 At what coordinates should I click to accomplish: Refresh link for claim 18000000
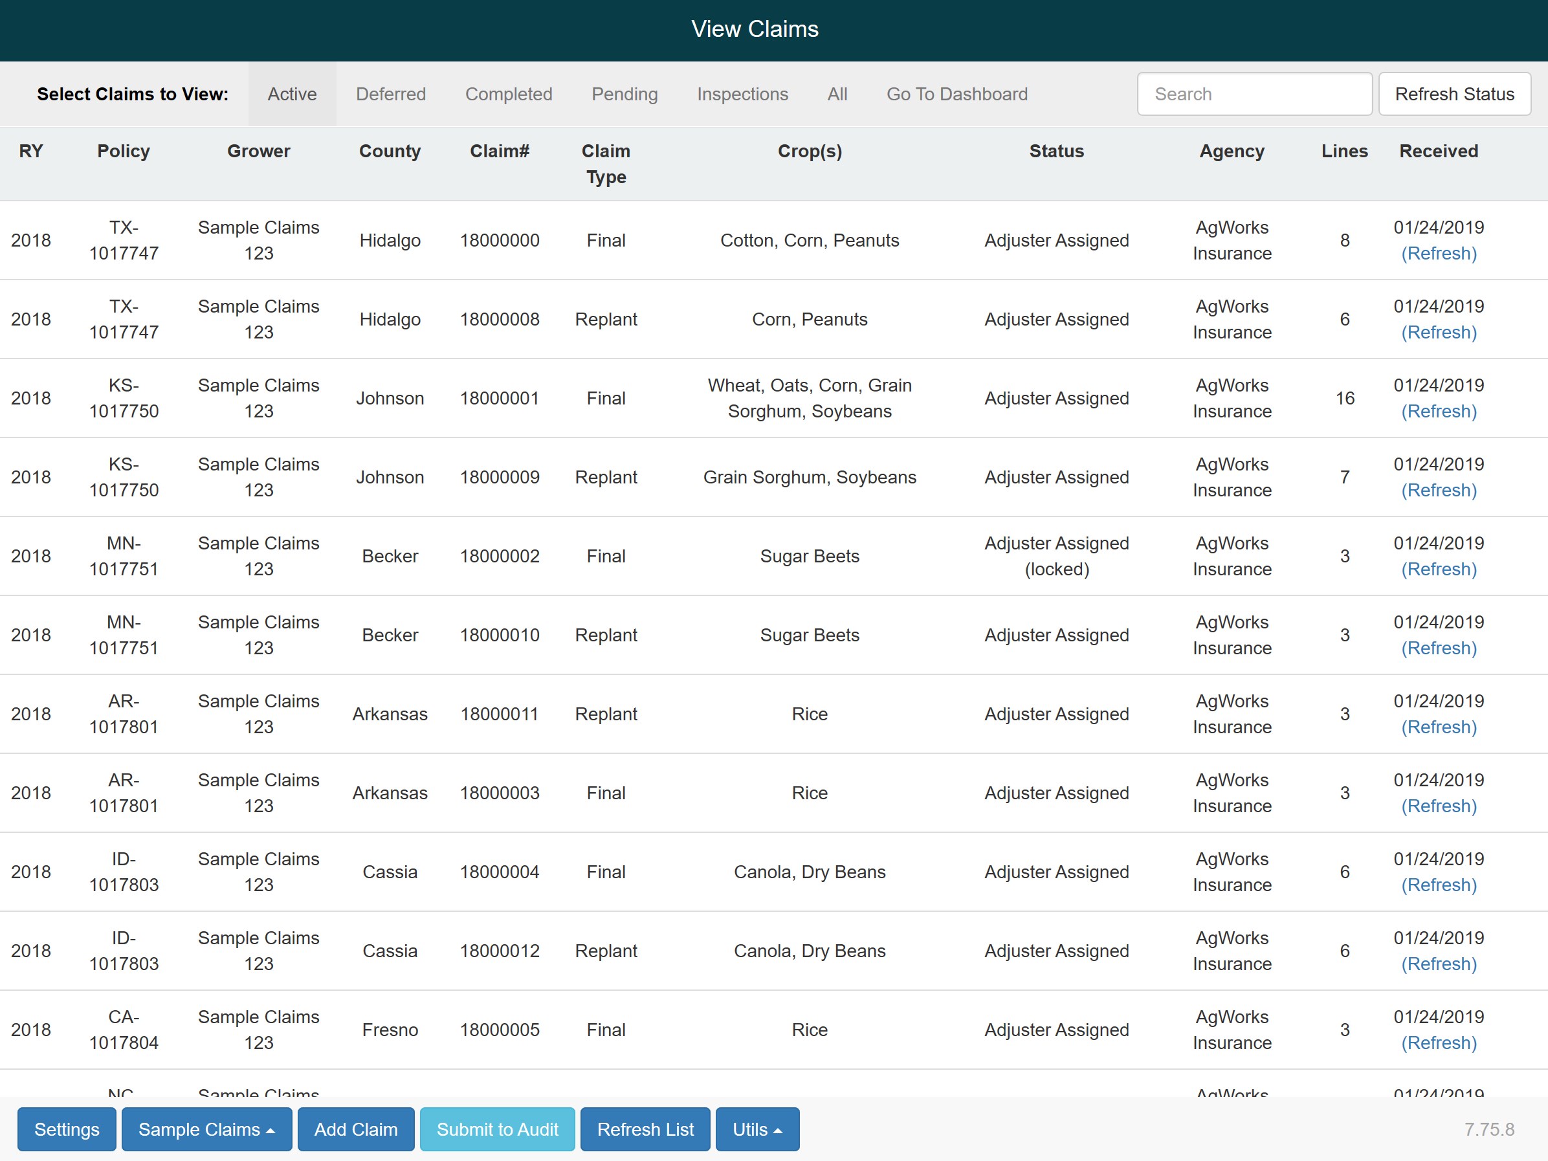1438,253
